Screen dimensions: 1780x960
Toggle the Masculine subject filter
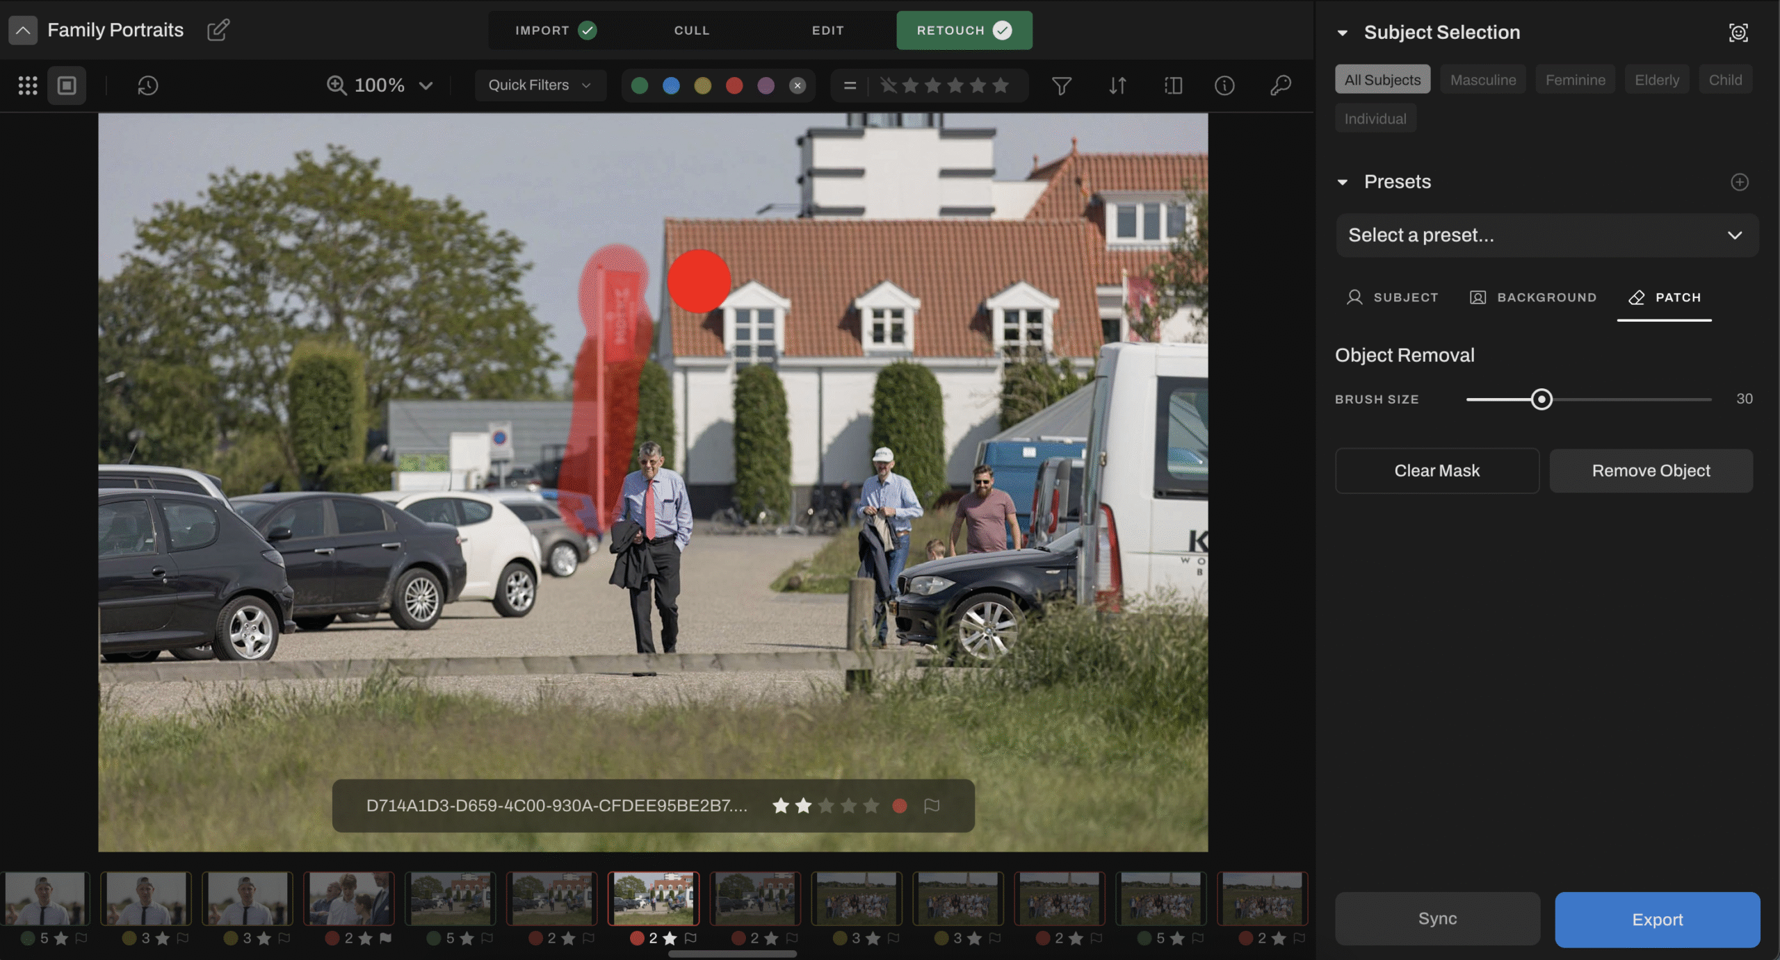1482,80
